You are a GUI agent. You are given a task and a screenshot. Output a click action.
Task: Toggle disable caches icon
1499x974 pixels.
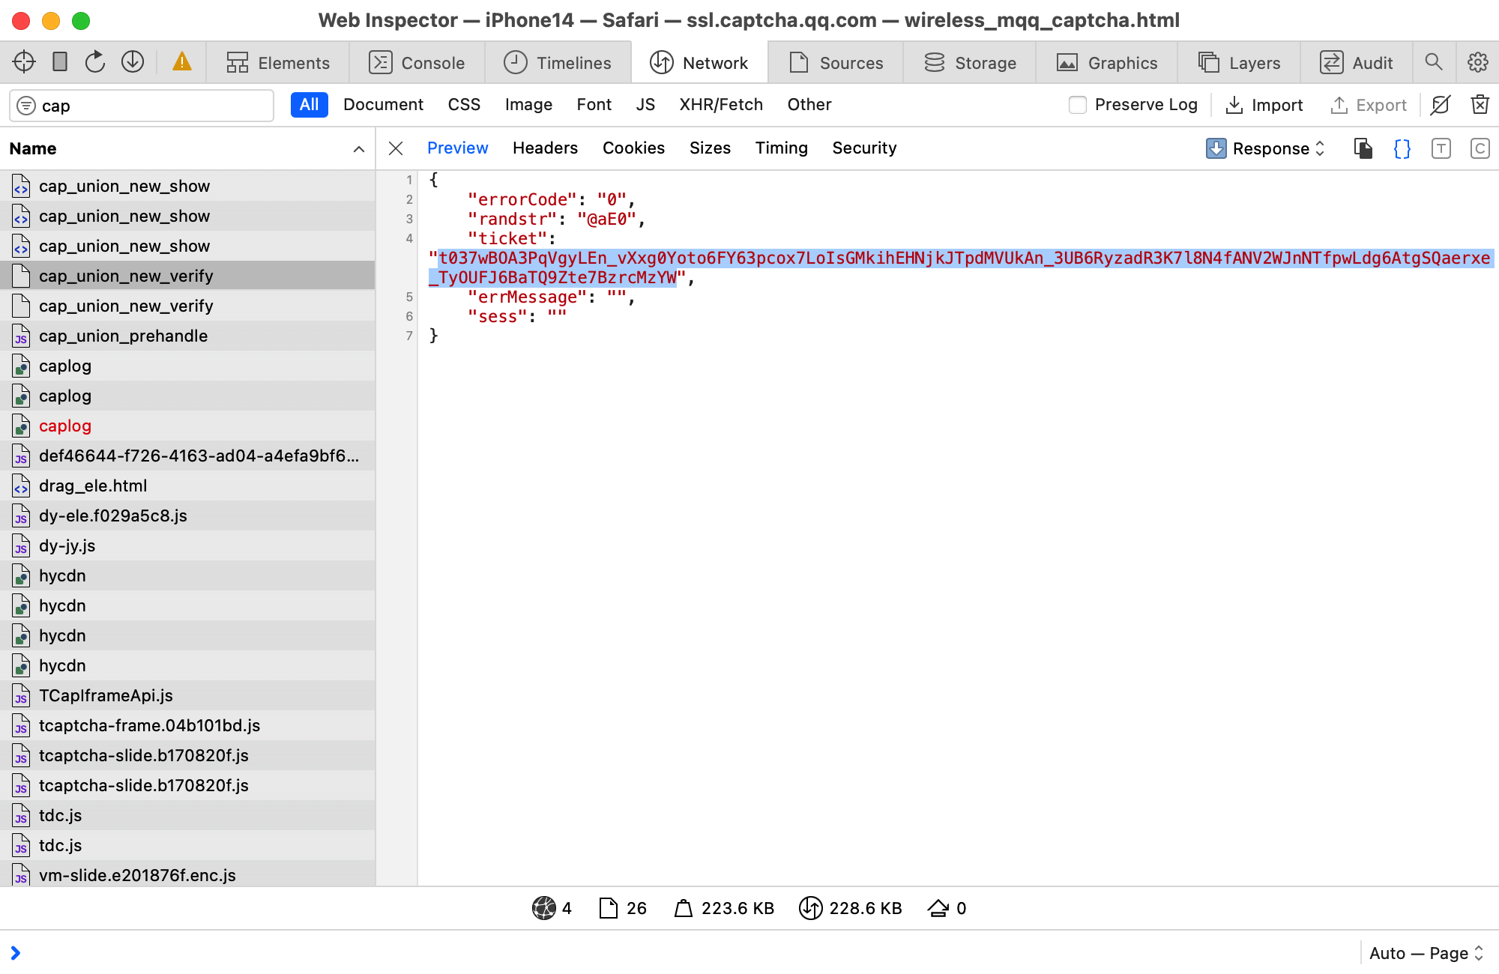pos(1440,105)
